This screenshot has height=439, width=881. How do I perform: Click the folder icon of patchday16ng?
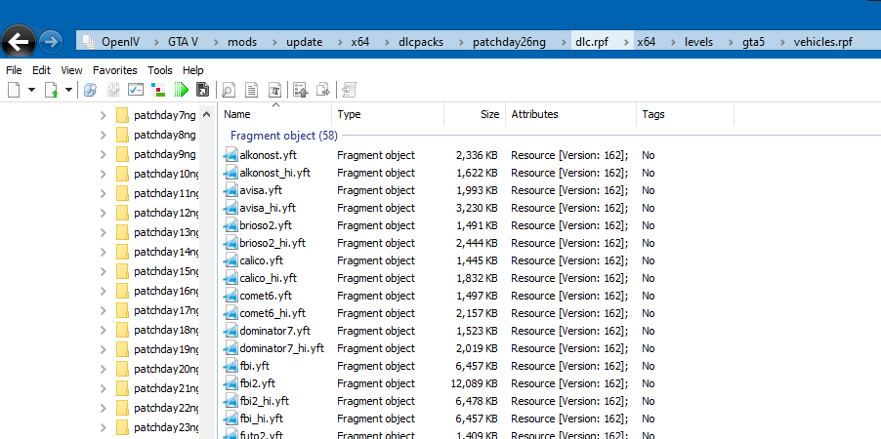122,291
